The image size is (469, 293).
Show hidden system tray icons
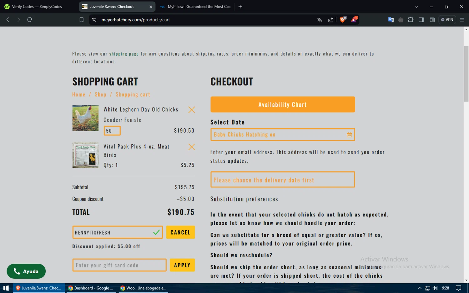coord(420,288)
